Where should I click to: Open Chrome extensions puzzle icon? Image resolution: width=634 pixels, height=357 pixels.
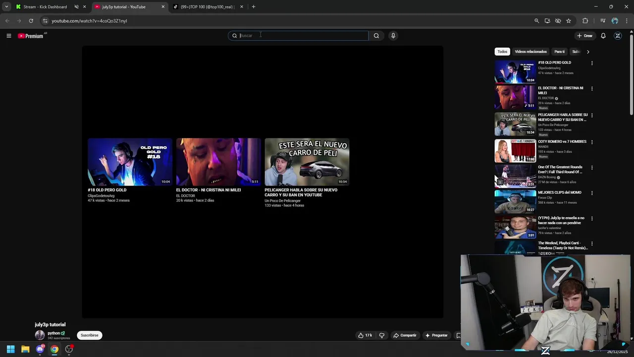coord(585,21)
